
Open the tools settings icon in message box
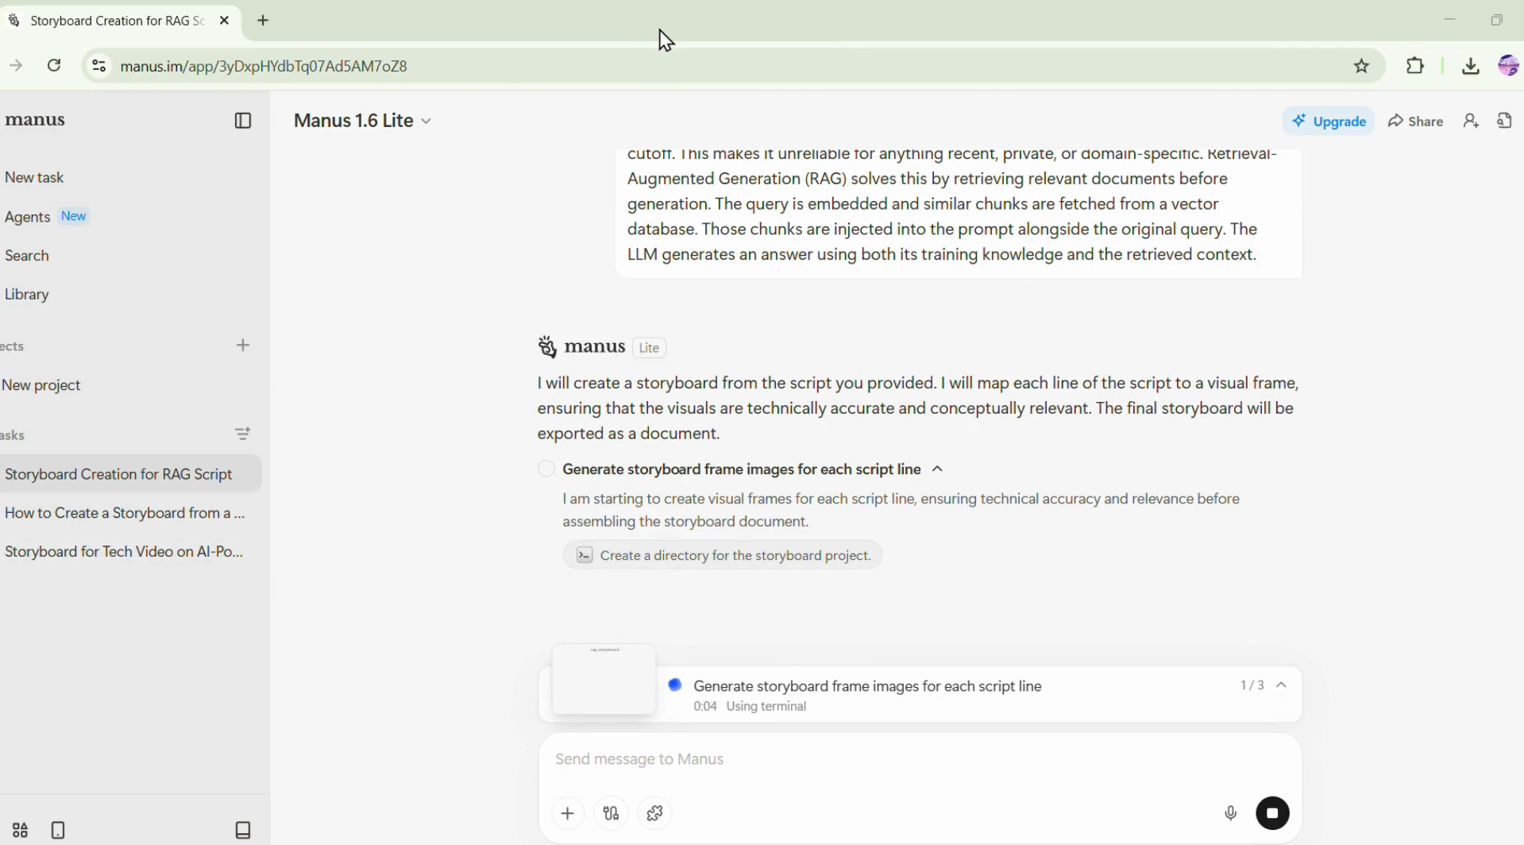(612, 813)
